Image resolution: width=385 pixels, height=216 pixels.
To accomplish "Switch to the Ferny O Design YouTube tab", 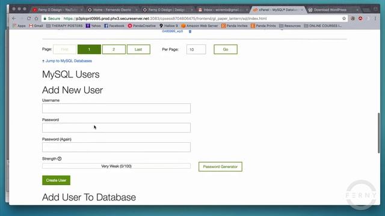I will click(57, 10).
